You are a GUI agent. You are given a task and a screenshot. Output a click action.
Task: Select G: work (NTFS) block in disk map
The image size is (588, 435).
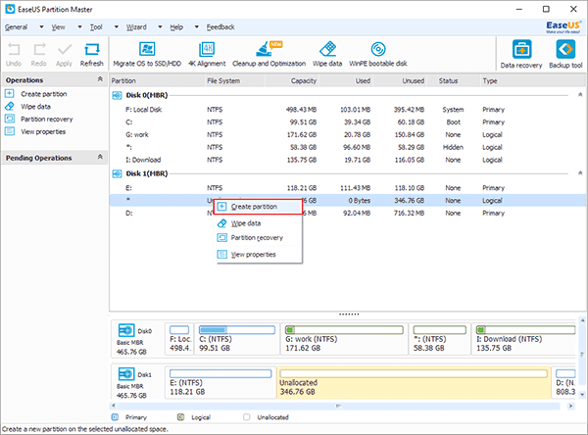click(344, 339)
